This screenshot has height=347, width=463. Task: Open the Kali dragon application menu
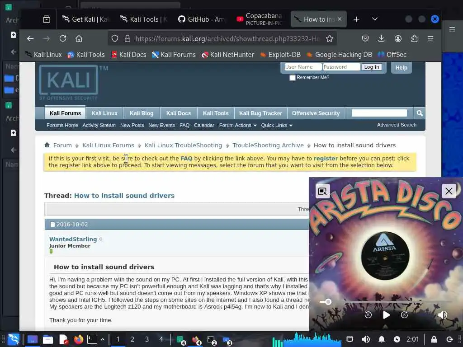coord(13,339)
